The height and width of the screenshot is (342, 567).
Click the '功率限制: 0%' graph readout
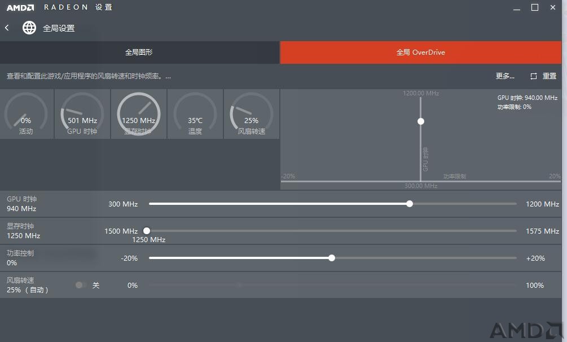[514, 107]
